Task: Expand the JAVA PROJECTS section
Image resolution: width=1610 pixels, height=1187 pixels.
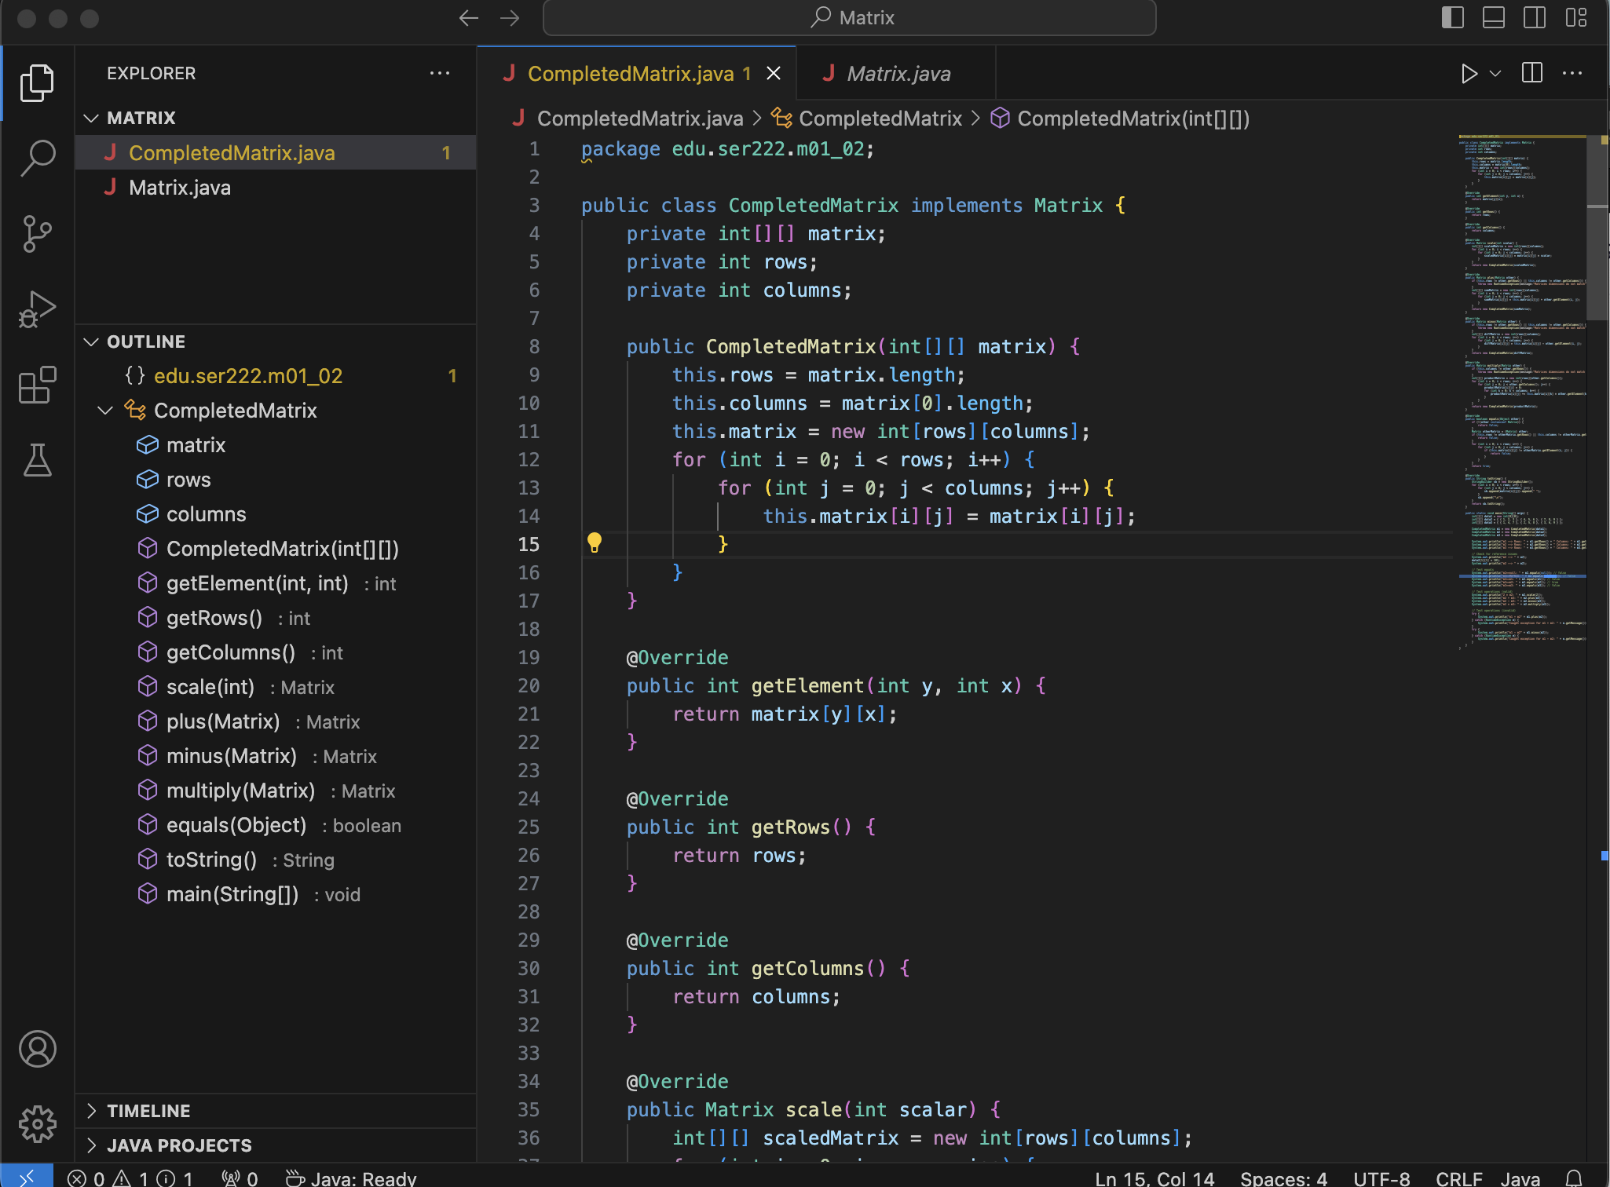Action: pos(179,1145)
